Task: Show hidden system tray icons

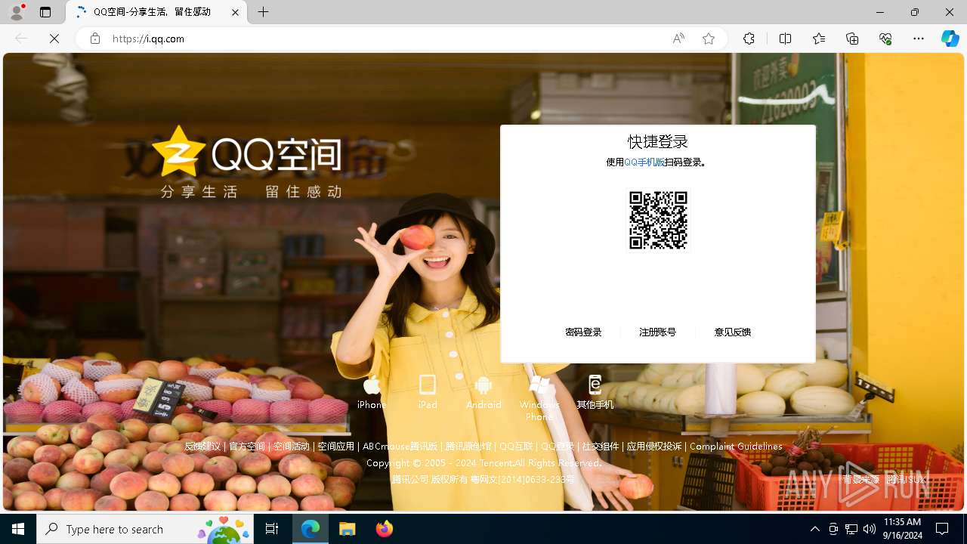Action: pyautogui.click(x=815, y=529)
